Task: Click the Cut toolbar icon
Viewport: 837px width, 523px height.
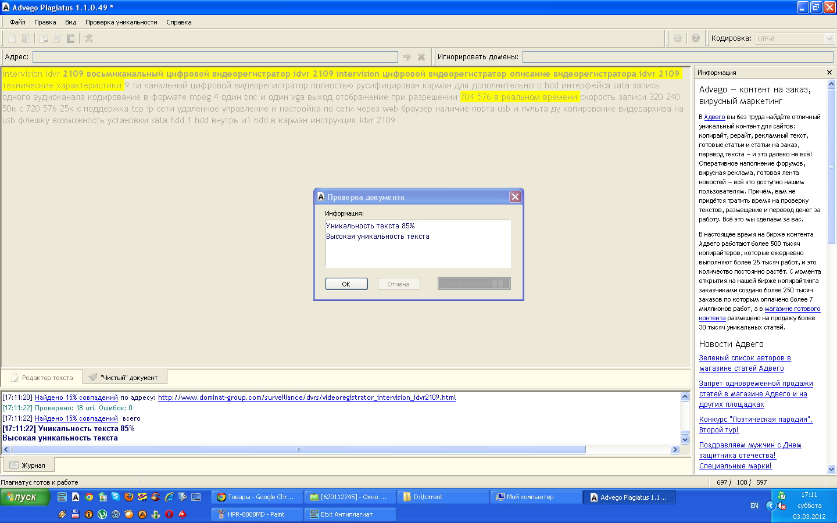Action: (43, 38)
